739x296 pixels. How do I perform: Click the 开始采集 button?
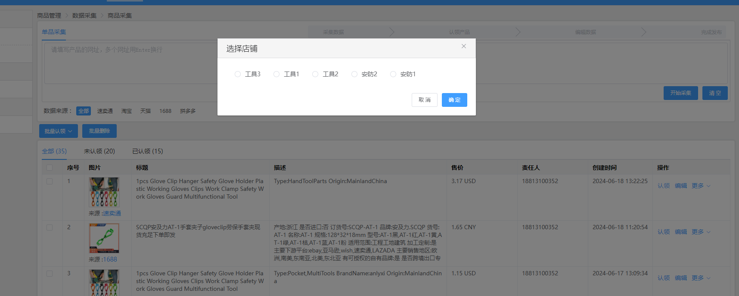tap(681, 93)
